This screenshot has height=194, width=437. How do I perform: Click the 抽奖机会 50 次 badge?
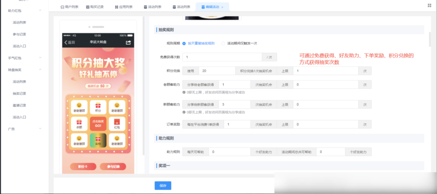(x=98, y=86)
